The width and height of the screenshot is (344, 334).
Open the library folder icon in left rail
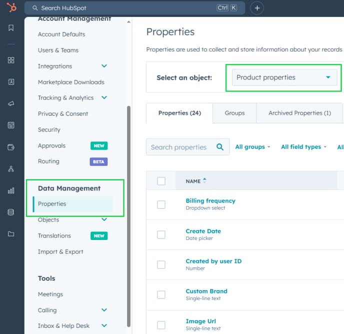pyautogui.click(x=11, y=234)
